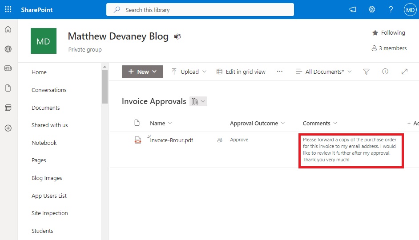The height and width of the screenshot is (240, 419).
Task: Open the settings gear icon
Action: [x=372, y=10]
